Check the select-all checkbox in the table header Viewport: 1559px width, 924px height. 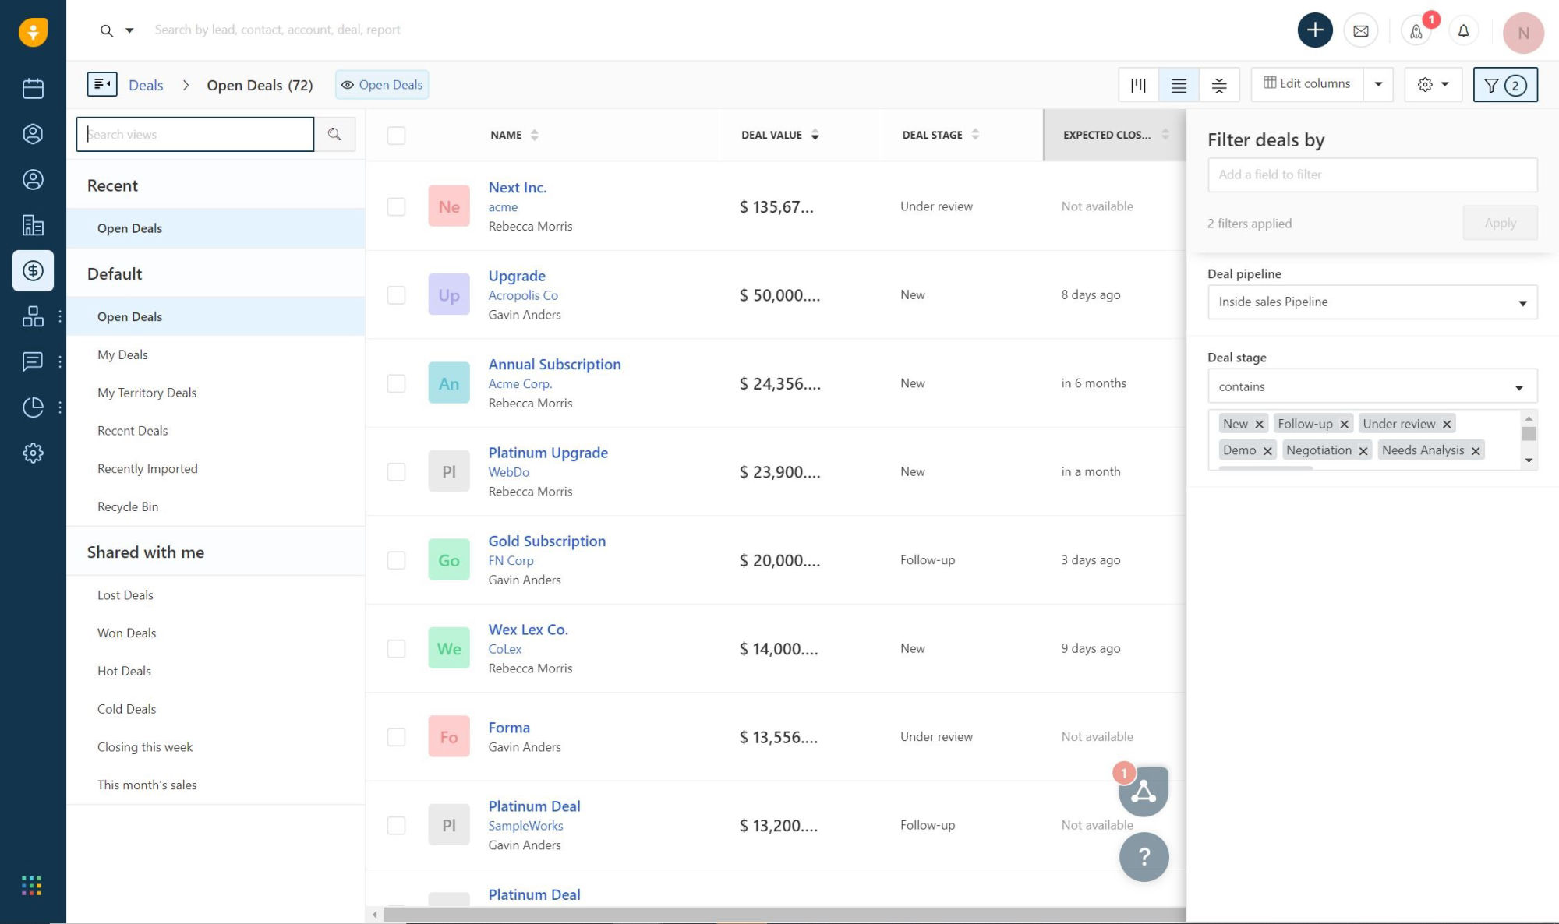click(396, 135)
